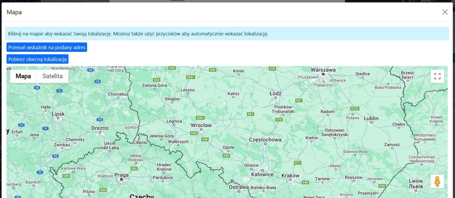Click Zwickau label on the map
455x198 pixels.
tap(62, 144)
